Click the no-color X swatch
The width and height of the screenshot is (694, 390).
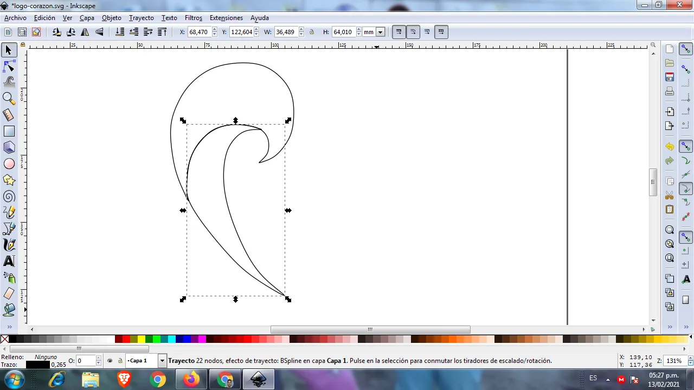click(x=4, y=339)
